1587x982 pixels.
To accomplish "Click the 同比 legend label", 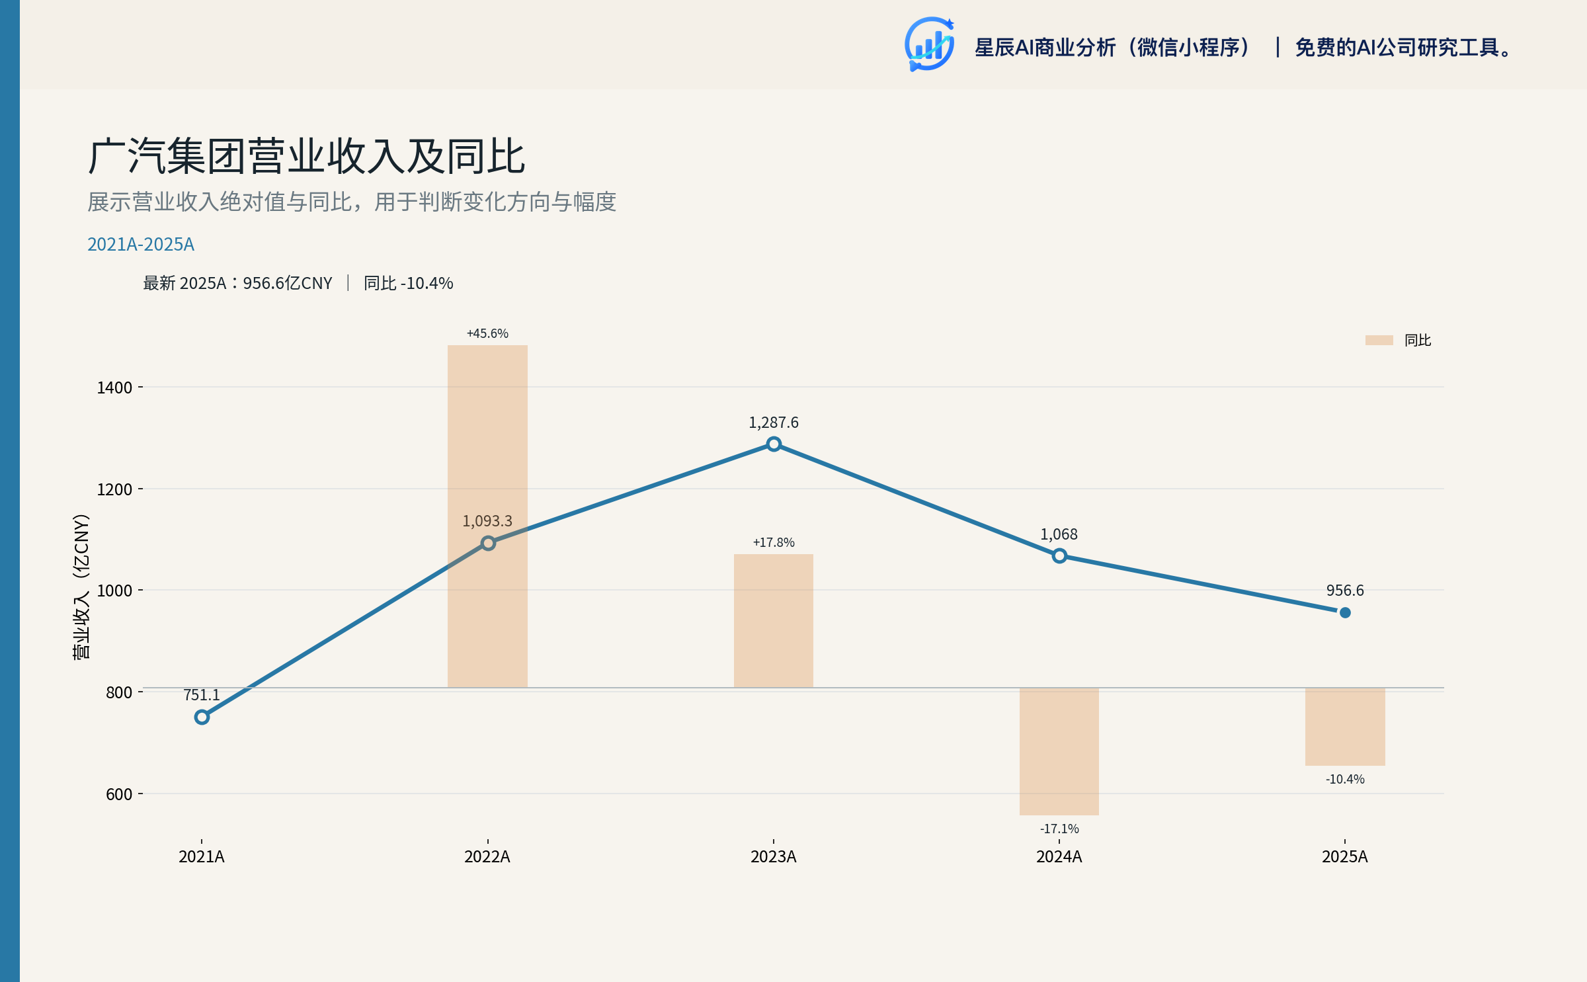I will [x=1418, y=340].
